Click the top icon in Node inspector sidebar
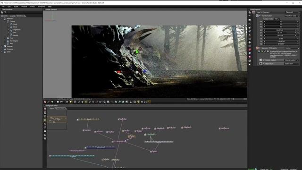Image resolution: width=302 pixels, height=170 pixels. 250,12
